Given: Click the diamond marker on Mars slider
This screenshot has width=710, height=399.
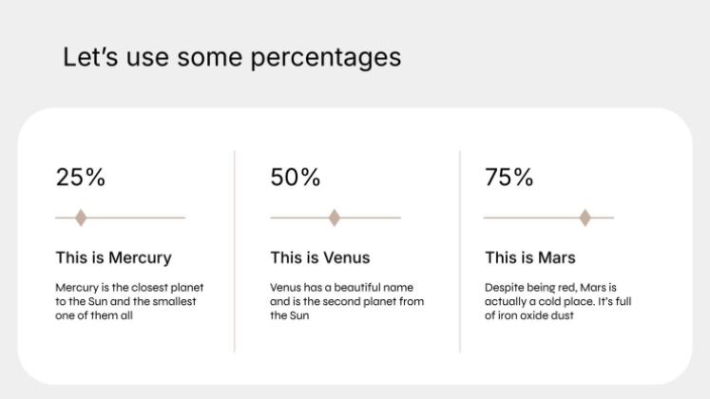Looking at the screenshot, I should pos(585,218).
